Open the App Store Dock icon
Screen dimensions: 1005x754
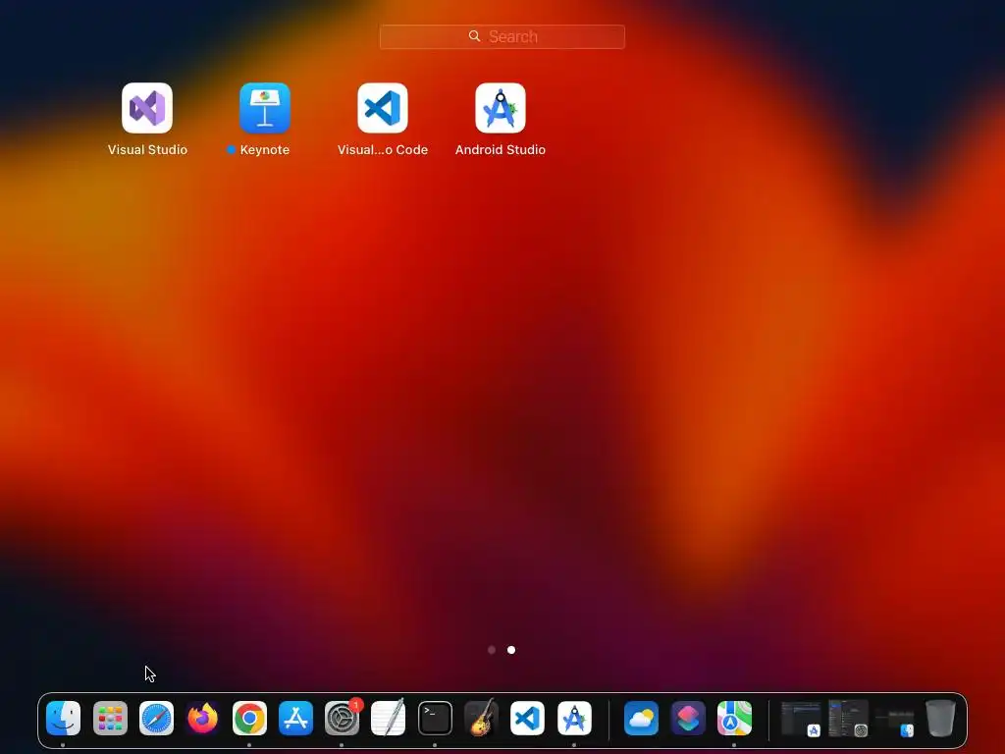click(295, 718)
